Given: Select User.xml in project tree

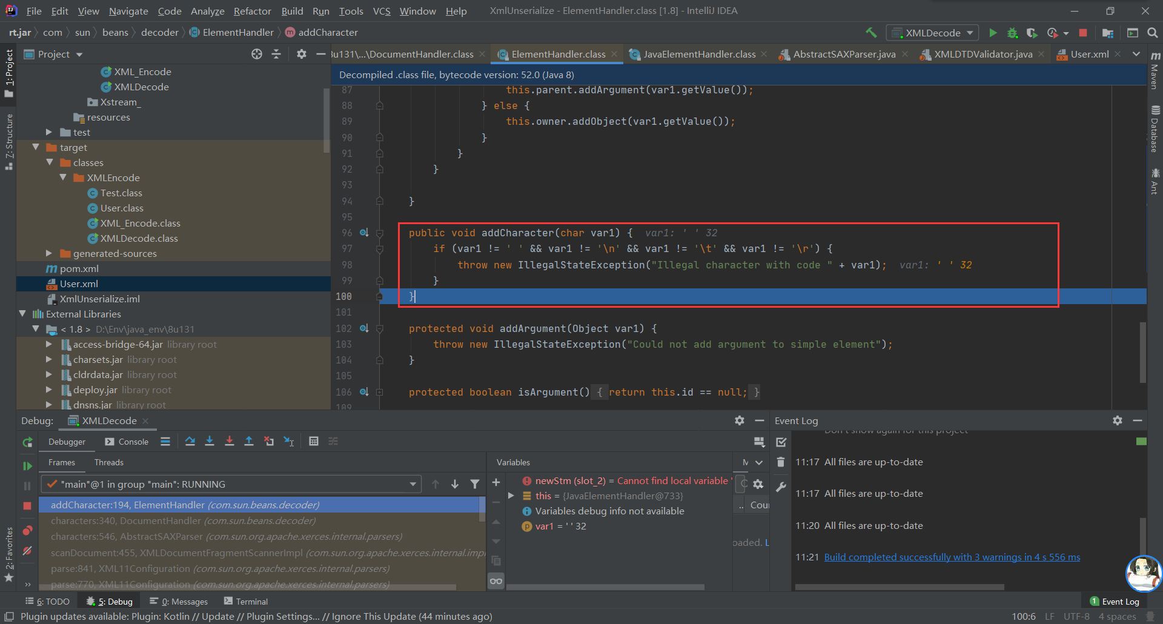Looking at the screenshot, I should (x=79, y=284).
